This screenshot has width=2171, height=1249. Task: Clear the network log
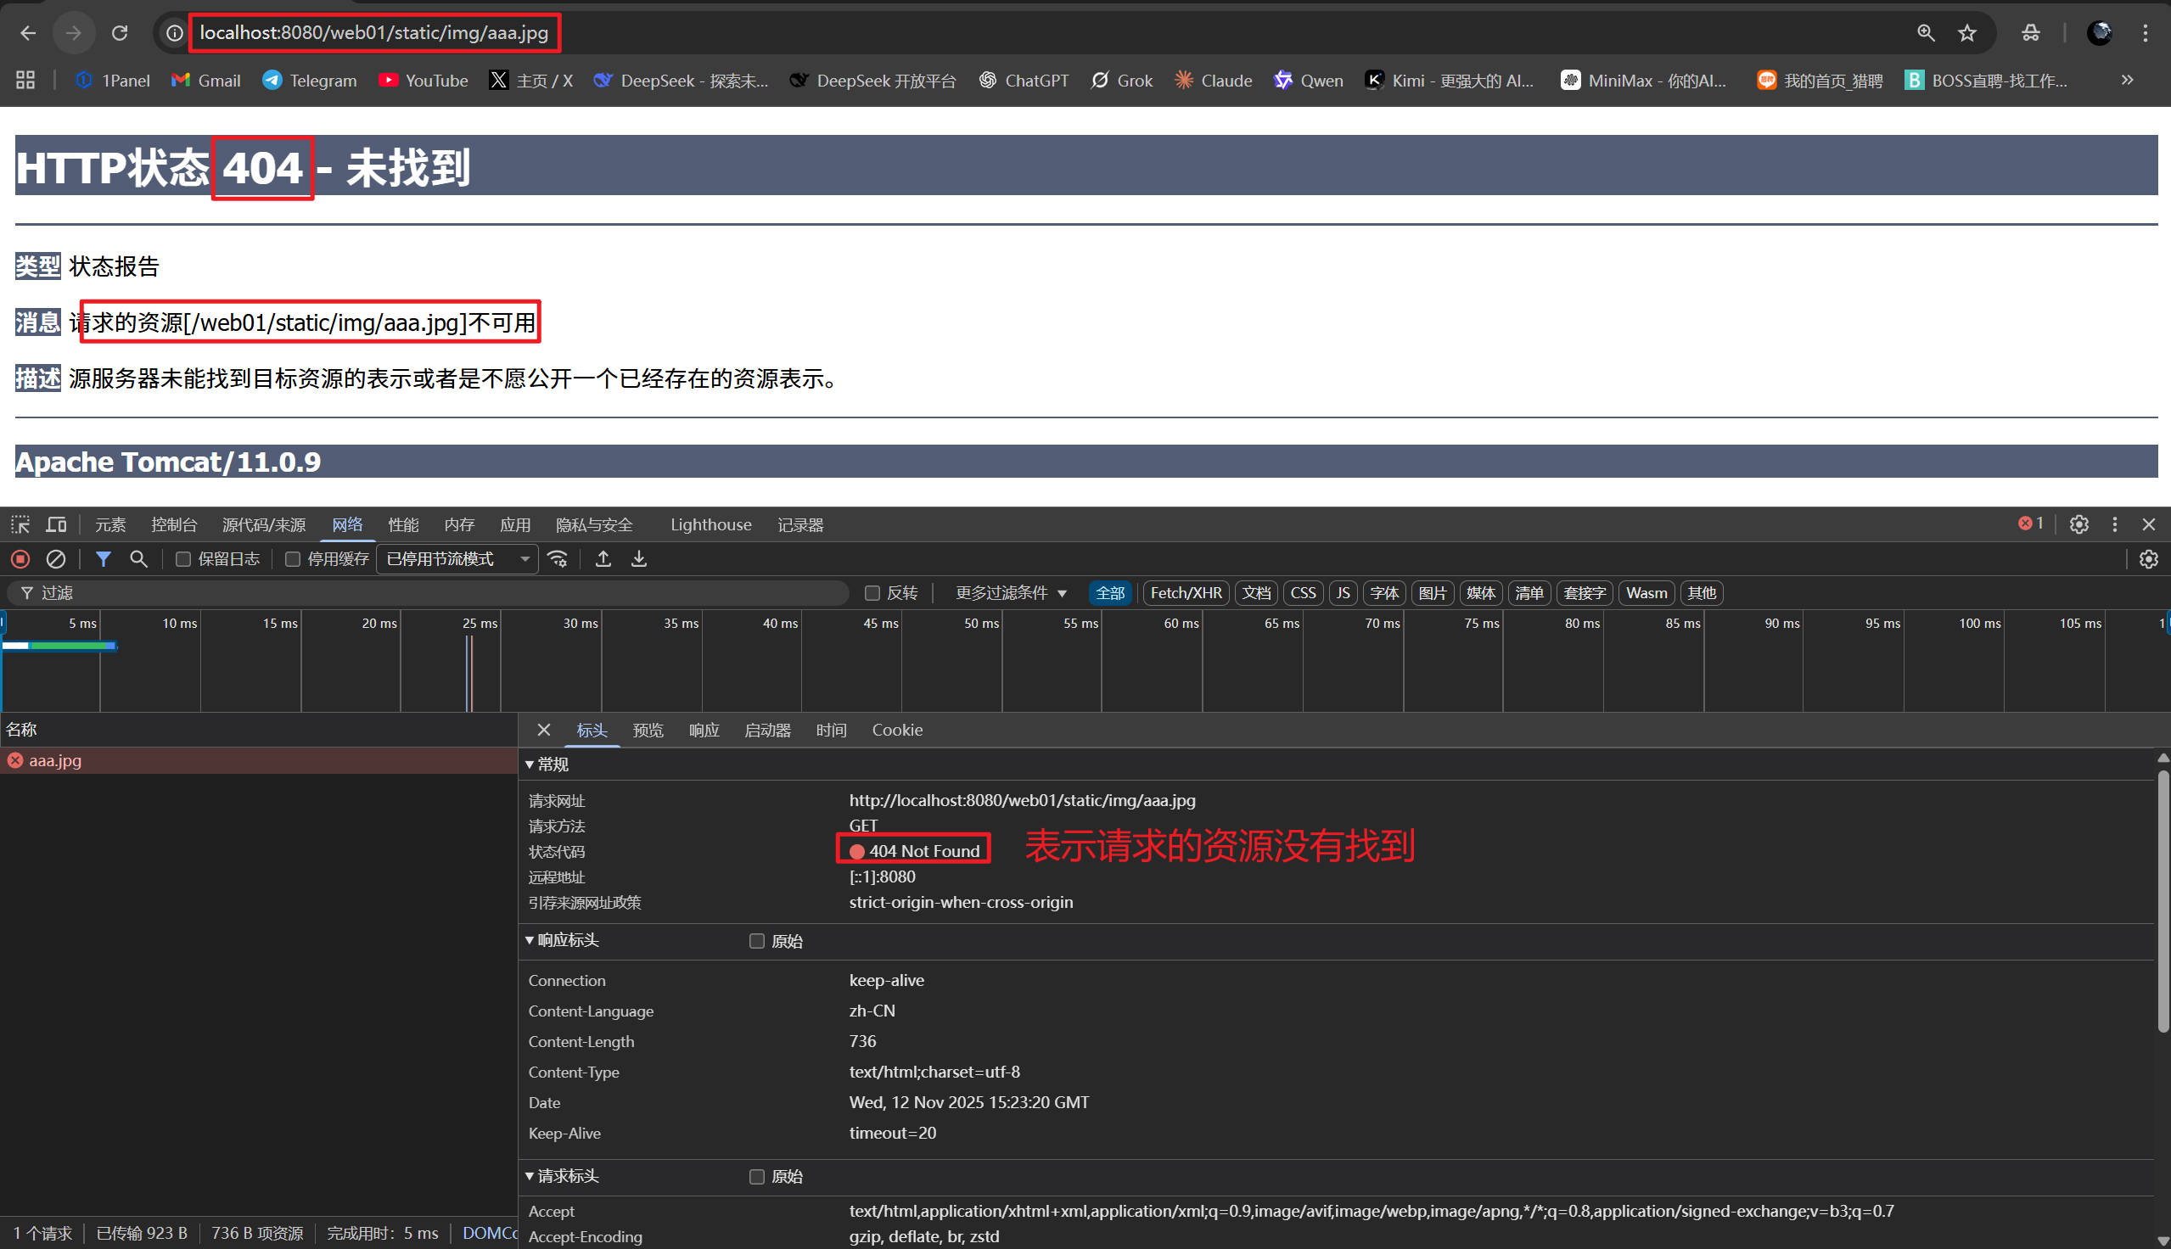pyautogui.click(x=56, y=559)
